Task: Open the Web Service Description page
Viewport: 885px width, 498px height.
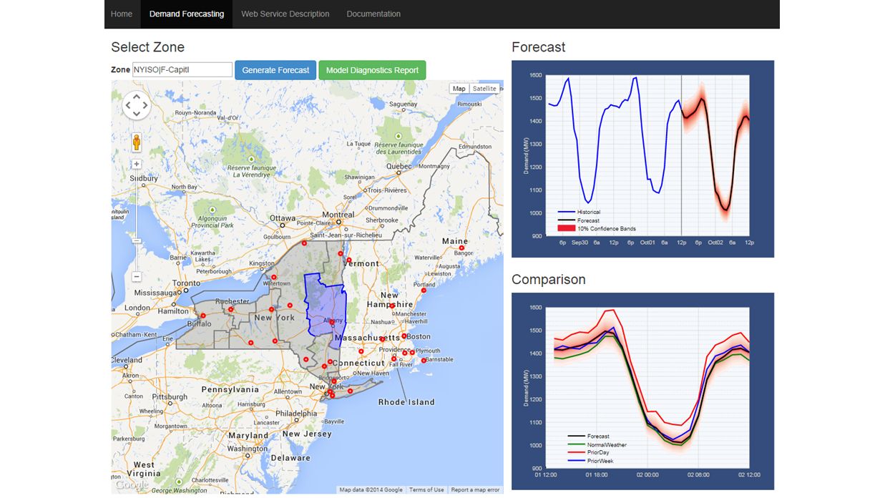Action: [x=285, y=14]
